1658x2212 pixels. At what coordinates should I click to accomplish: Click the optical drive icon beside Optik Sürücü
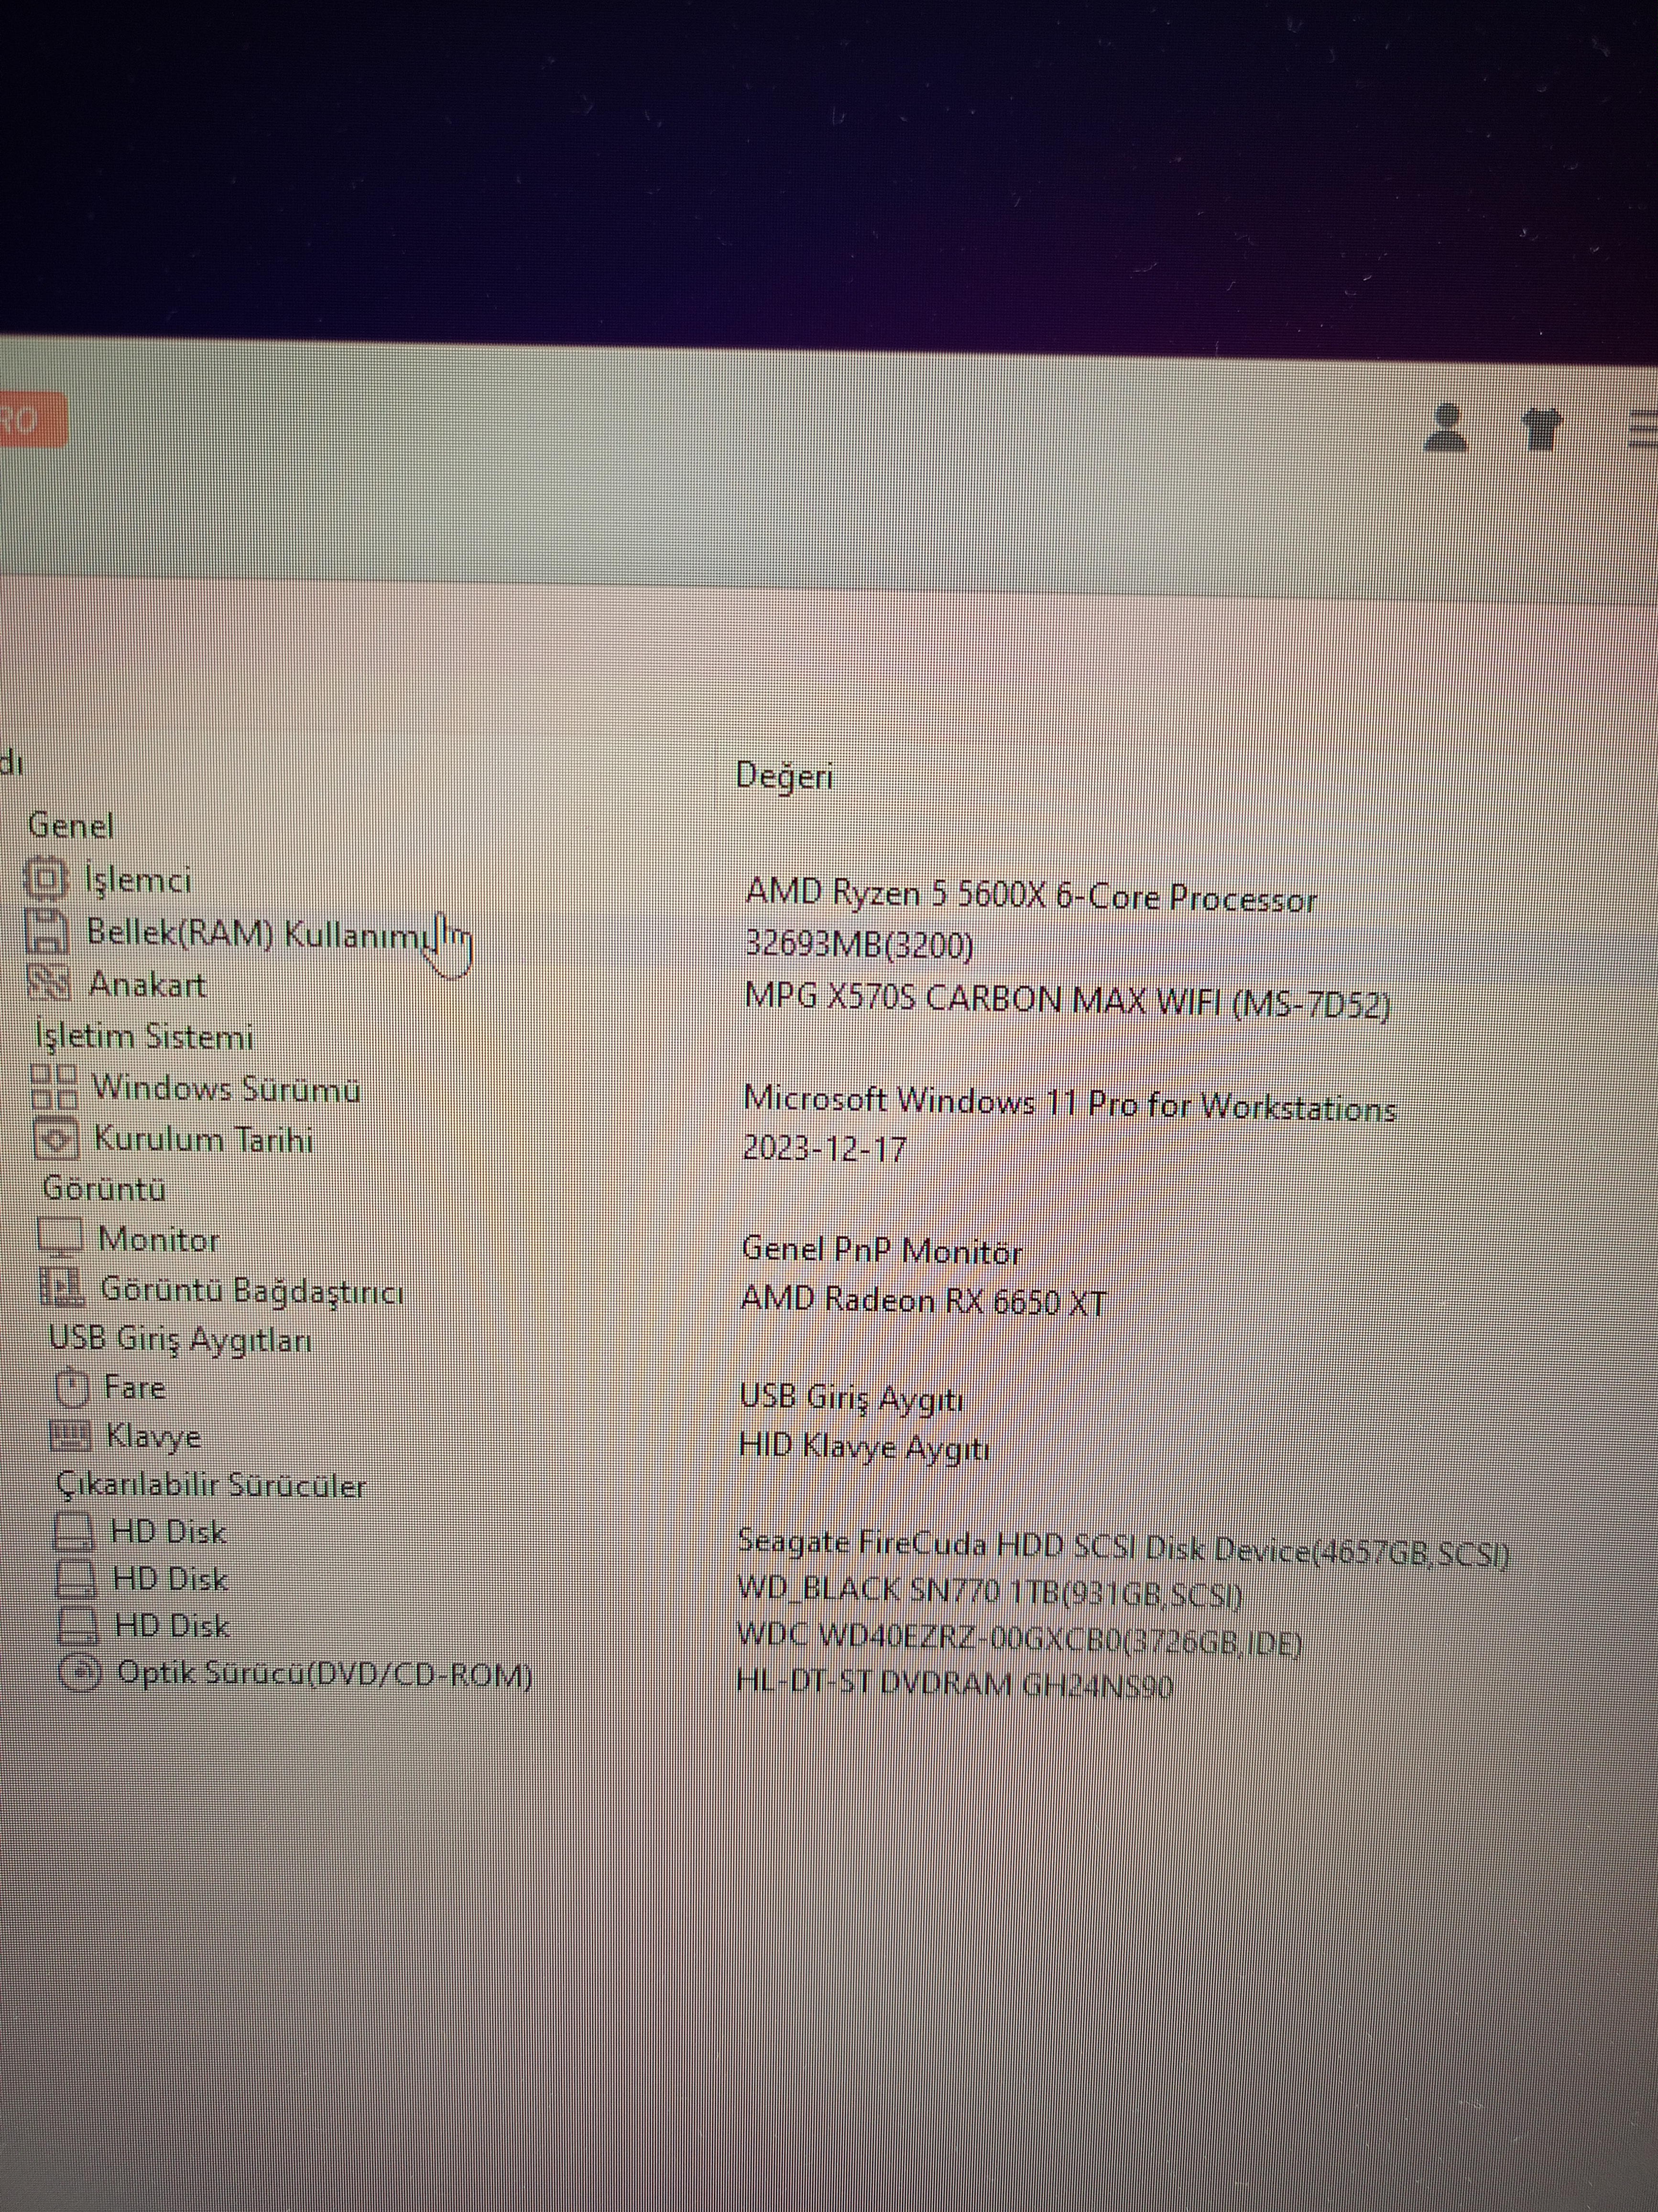(81, 1672)
